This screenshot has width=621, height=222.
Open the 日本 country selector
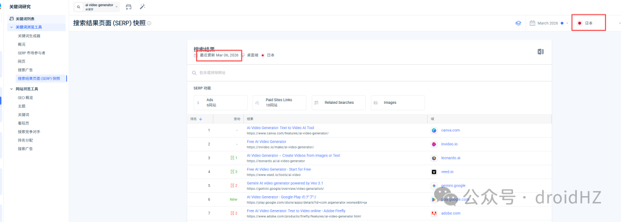(589, 24)
